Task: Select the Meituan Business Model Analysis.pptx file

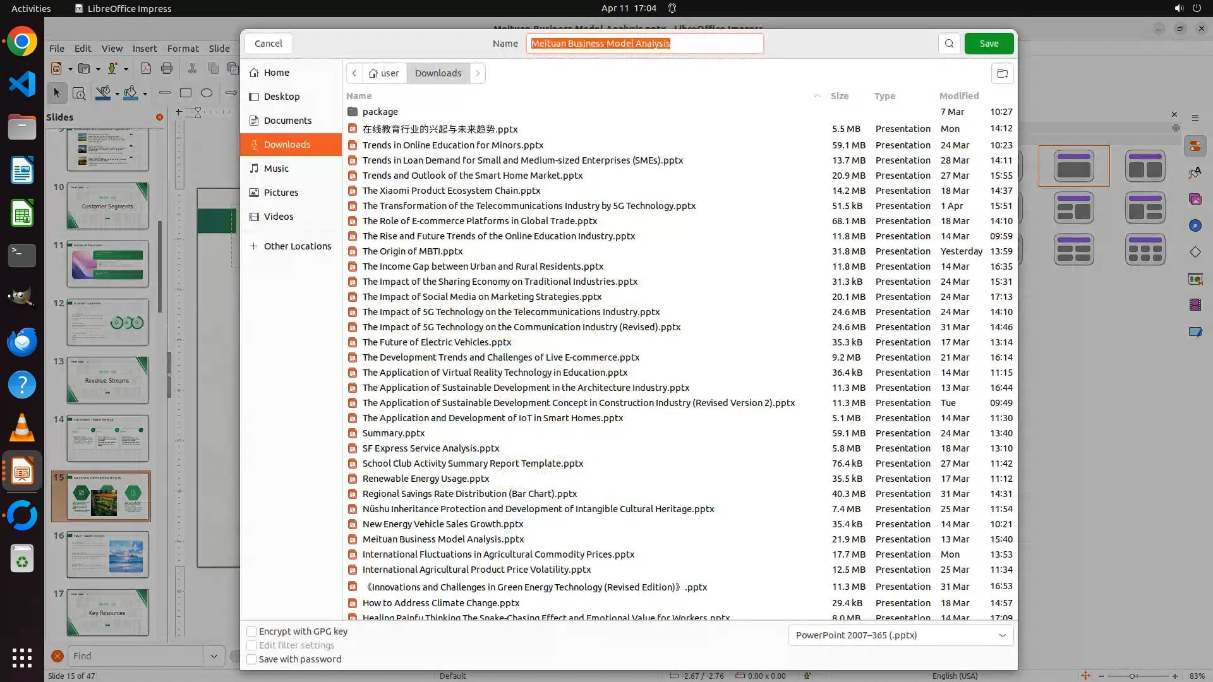Action: (443, 539)
